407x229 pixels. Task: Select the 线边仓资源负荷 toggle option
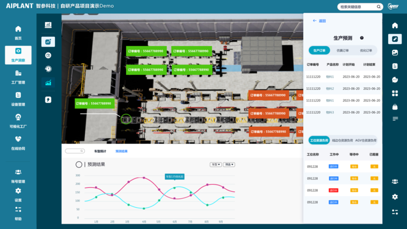point(342,140)
